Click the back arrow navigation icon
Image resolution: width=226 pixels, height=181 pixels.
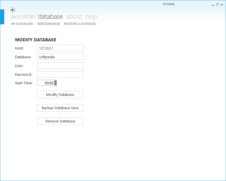point(12,10)
